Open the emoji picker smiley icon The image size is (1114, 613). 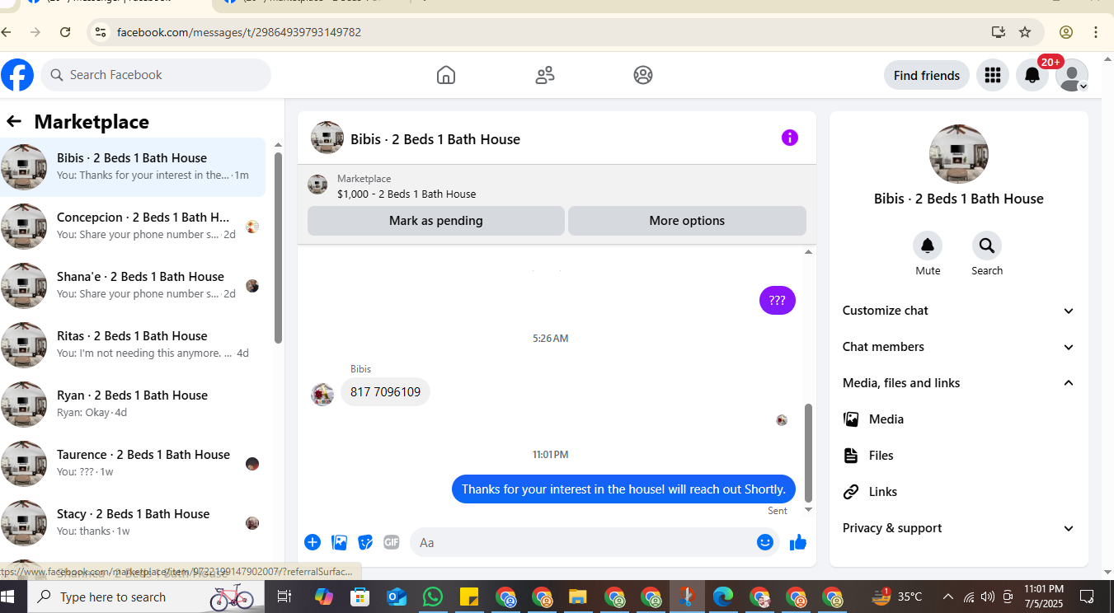point(765,542)
